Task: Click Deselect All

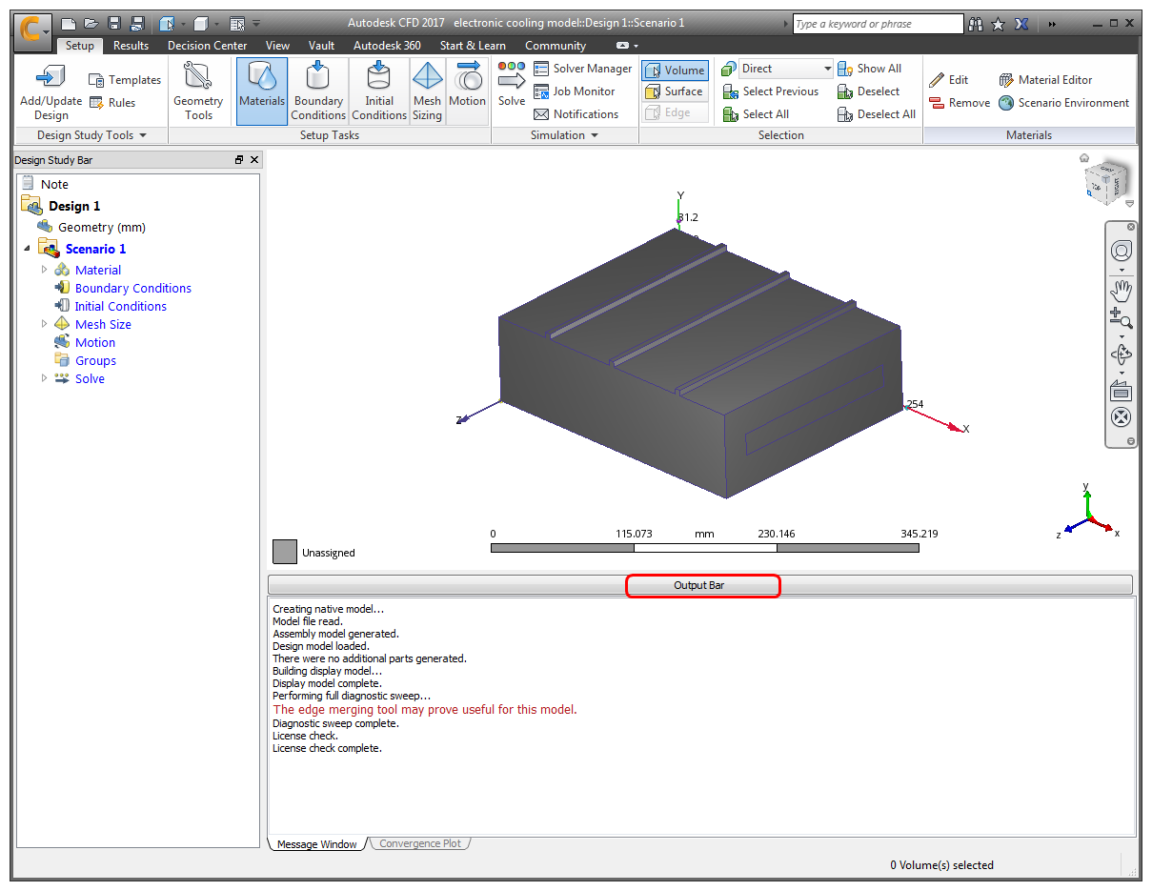Action: coord(876,114)
